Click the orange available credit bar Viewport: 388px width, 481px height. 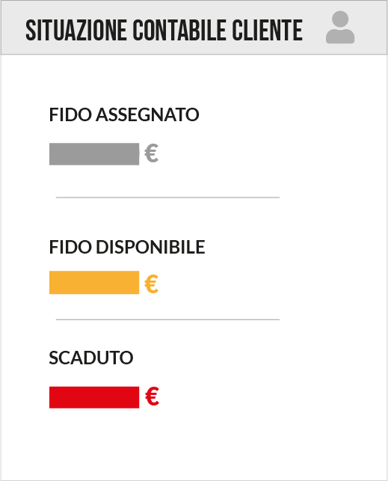(94, 283)
